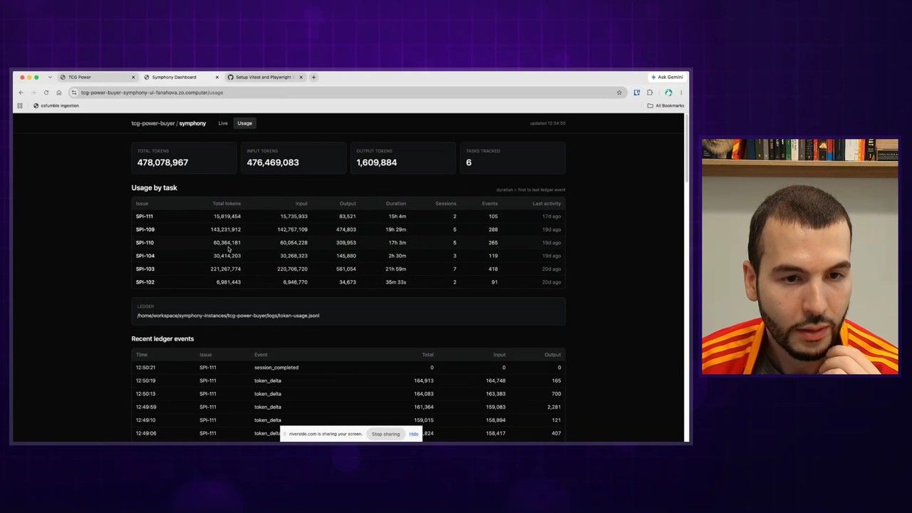Open the browser home page
Screen dimensions: 912x513
click(x=59, y=93)
